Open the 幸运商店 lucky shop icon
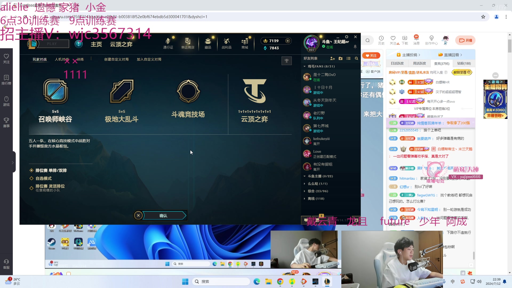 (188, 43)
